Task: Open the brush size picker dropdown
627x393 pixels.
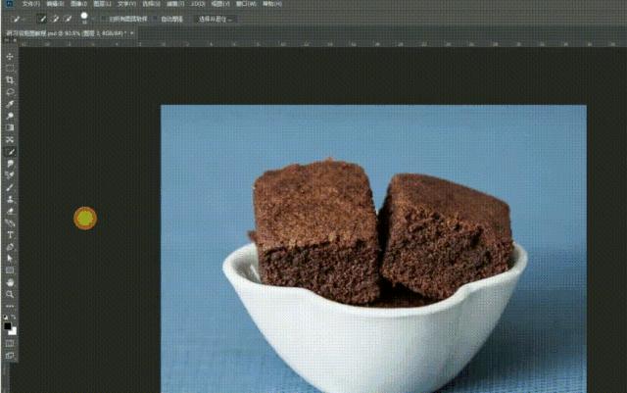Action: tap(84, 19)
